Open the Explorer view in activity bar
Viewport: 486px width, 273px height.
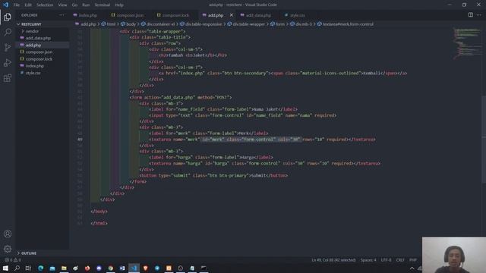click(8, 17)
